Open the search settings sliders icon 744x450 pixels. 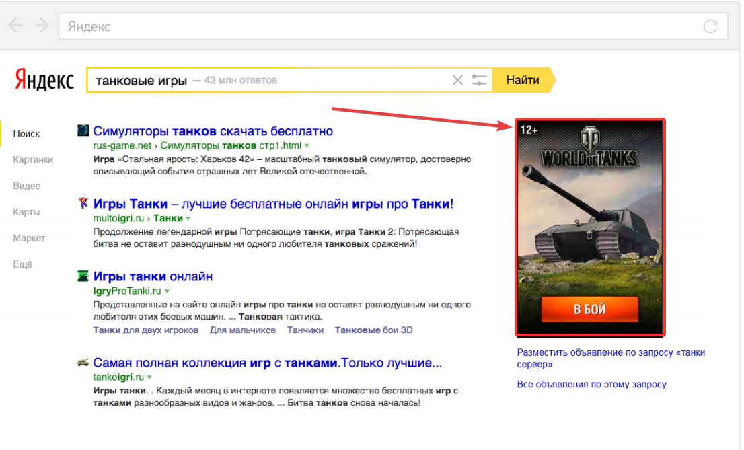(479, 80)
